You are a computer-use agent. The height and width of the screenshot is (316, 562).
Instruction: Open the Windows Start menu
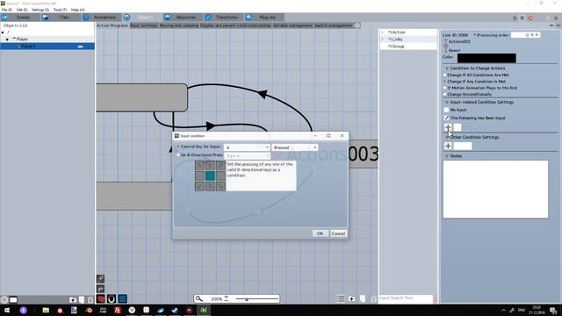[x=7, y=310]
